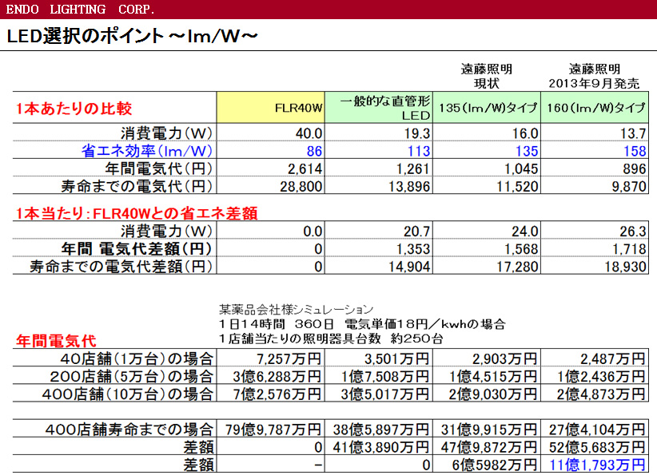This screenshot has width=657, height=475.
Task: Click the red heading 1本当たり:FLR40Wとの省エネ差額
Action: [x=137, y=213]
